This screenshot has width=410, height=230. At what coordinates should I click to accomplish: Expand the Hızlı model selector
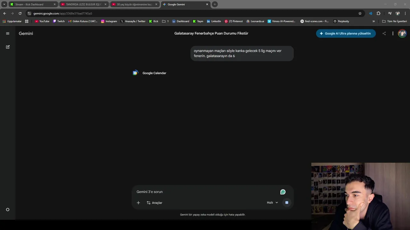pos(273,203)
